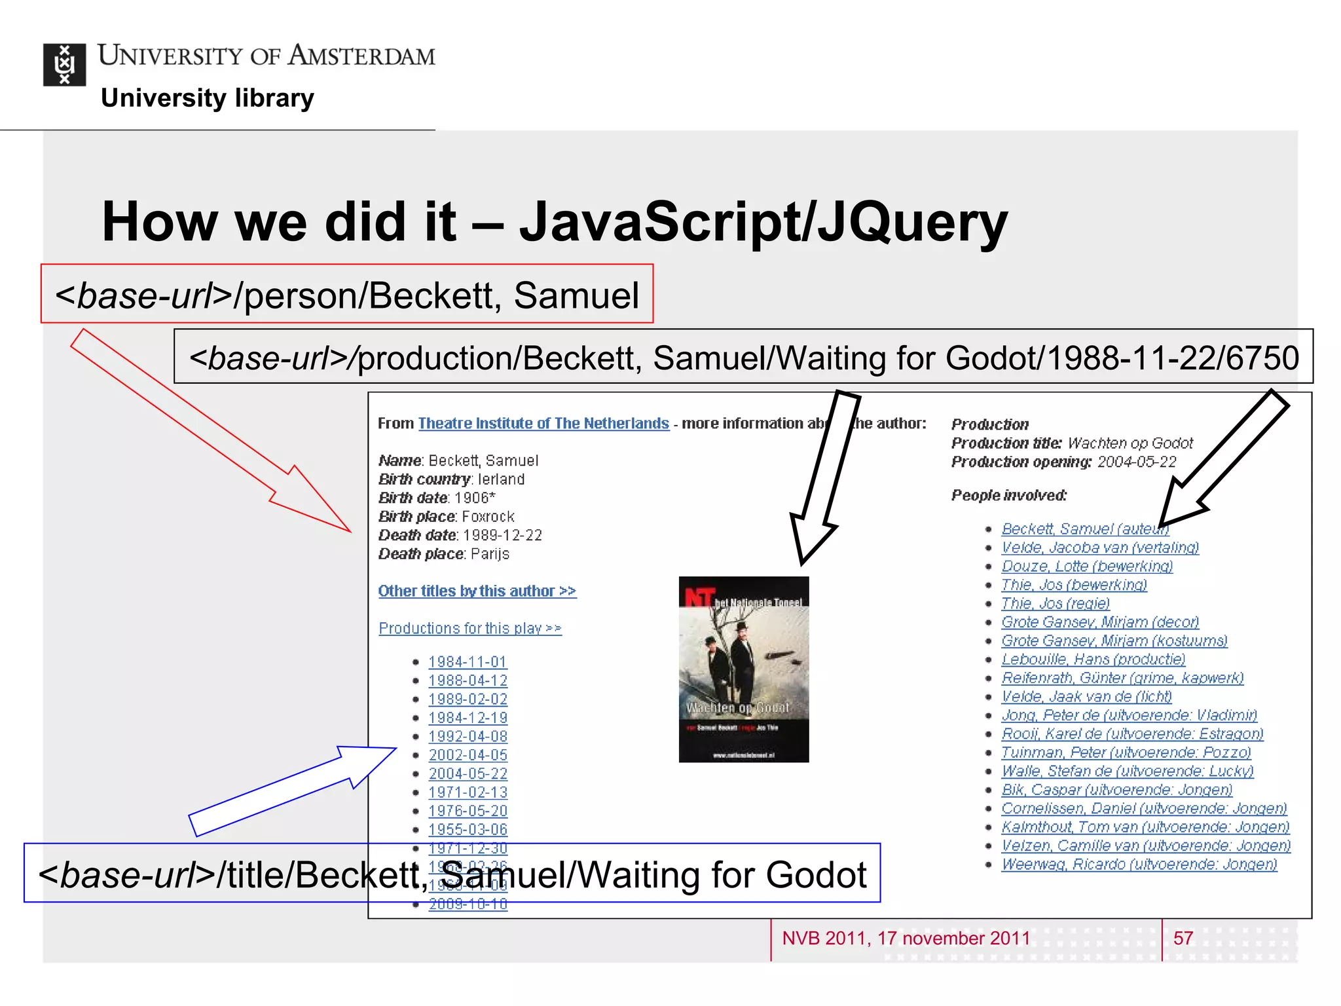Open 'Lebouille, Hans (productie)' link
Screen dimensions: 1341x1006
(x=1093, y=660)
